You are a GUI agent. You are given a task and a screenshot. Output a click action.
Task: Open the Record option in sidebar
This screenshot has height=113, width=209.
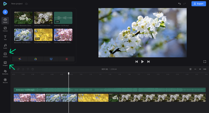pyautogui.click(x=5, y=81)
